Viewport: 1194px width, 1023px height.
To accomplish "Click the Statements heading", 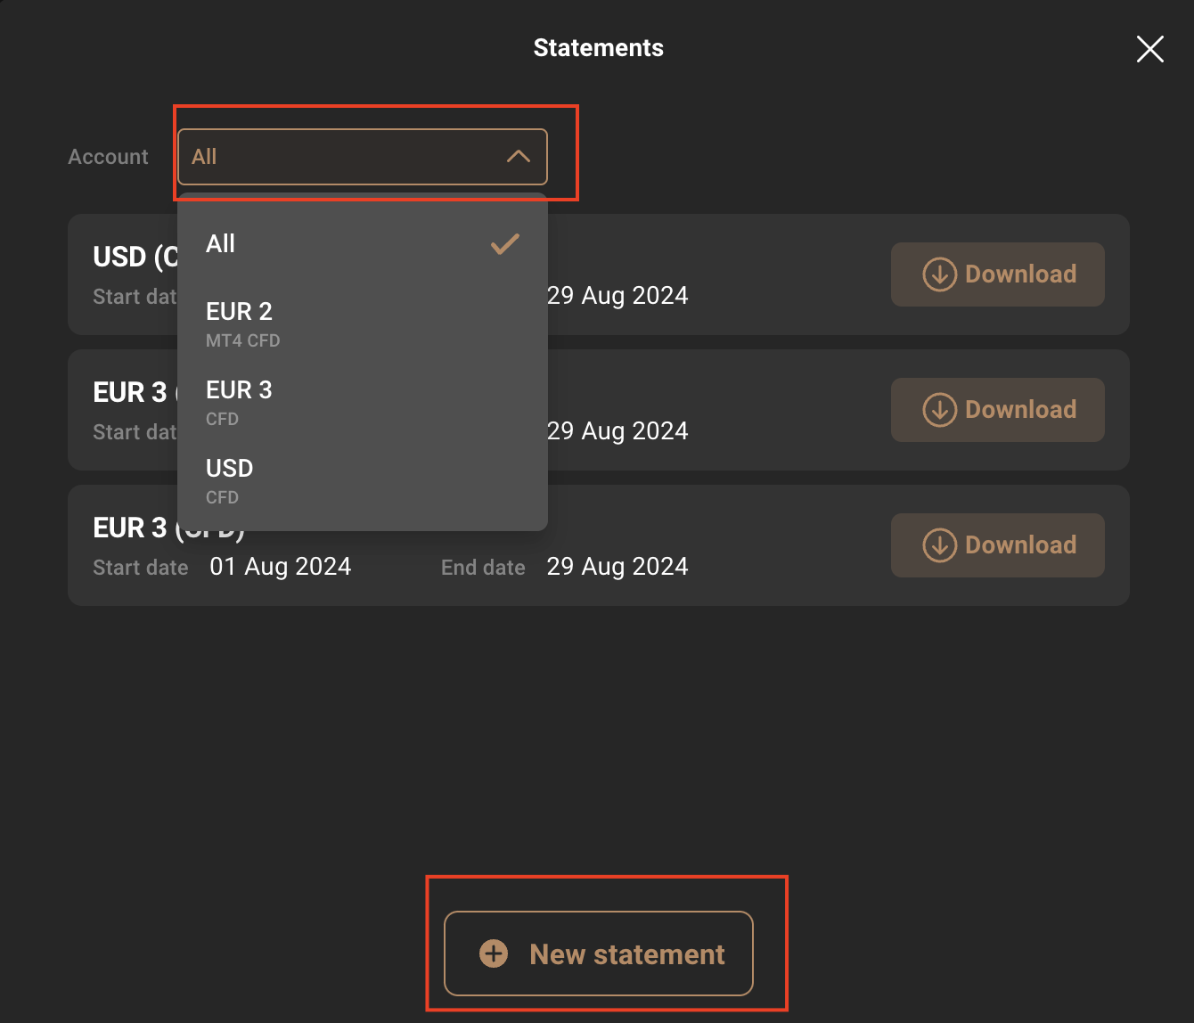I will pyautogui.click(x=598, y=48).
